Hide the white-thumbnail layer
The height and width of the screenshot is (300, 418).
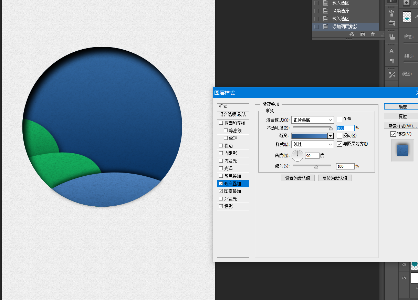pos(405,278)
